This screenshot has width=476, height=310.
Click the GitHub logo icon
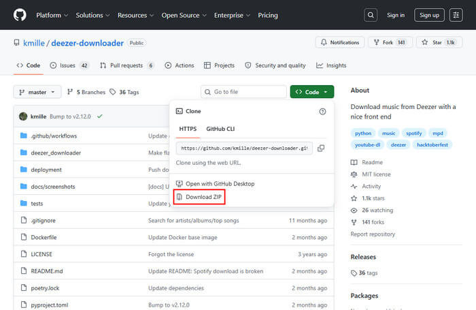[x=20, y=15]
